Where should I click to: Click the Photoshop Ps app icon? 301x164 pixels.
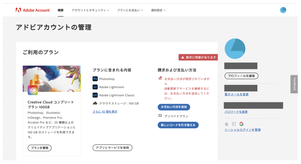95,79
